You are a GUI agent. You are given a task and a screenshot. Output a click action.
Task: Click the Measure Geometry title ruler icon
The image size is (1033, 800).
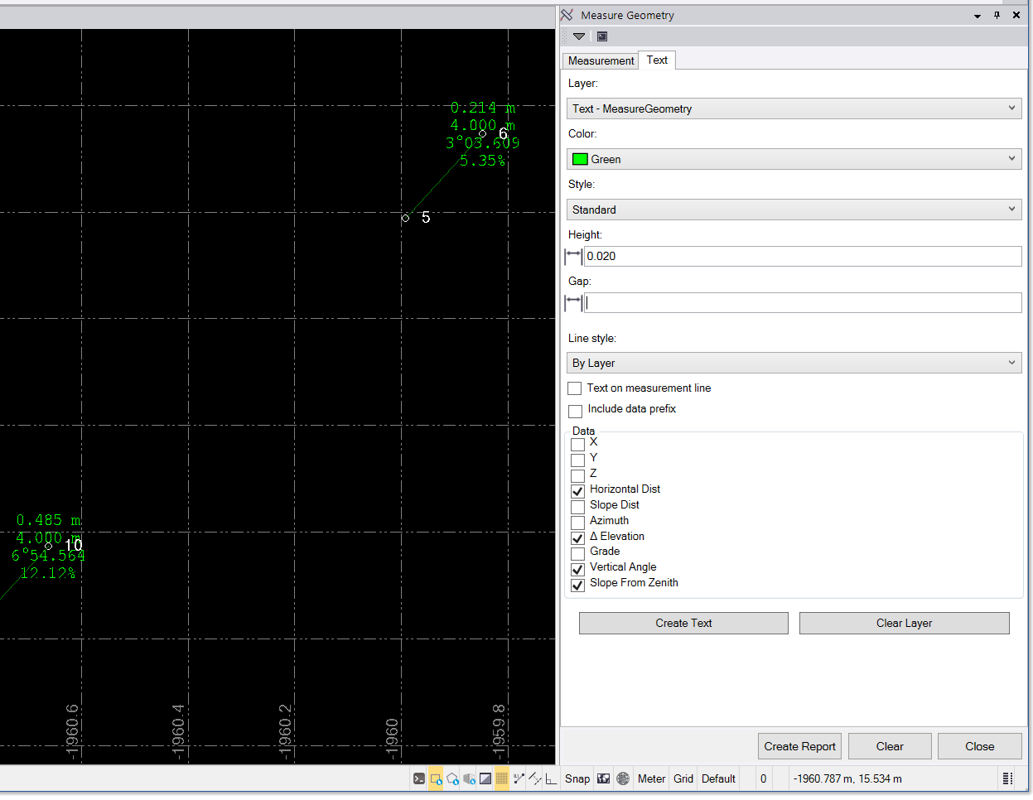click(567, 15)
